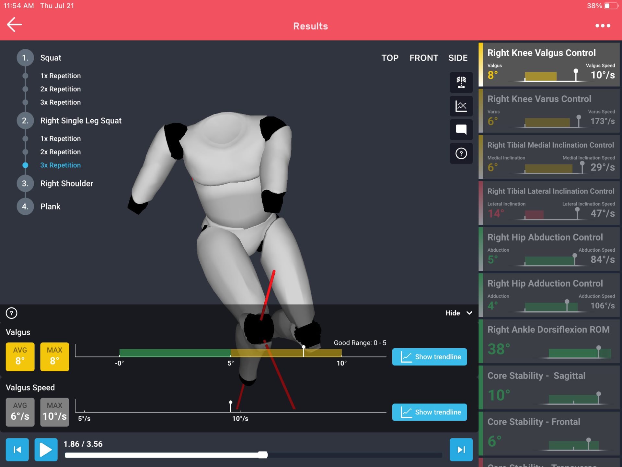Click the Valgus range bar marker
622x467 pixels.
304,351
